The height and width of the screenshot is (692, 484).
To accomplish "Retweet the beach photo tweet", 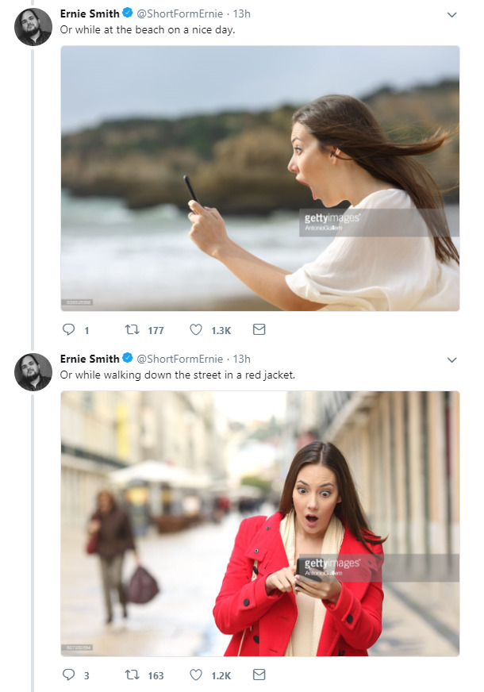I will 133,330.
